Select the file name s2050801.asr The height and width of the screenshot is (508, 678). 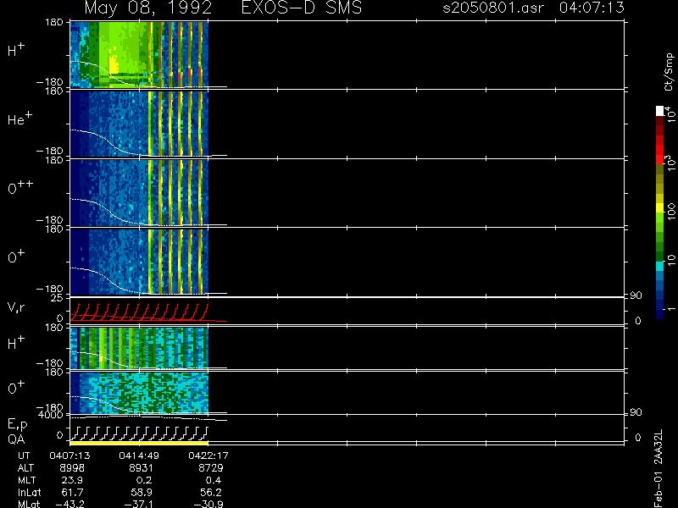(x=493, y=8)
